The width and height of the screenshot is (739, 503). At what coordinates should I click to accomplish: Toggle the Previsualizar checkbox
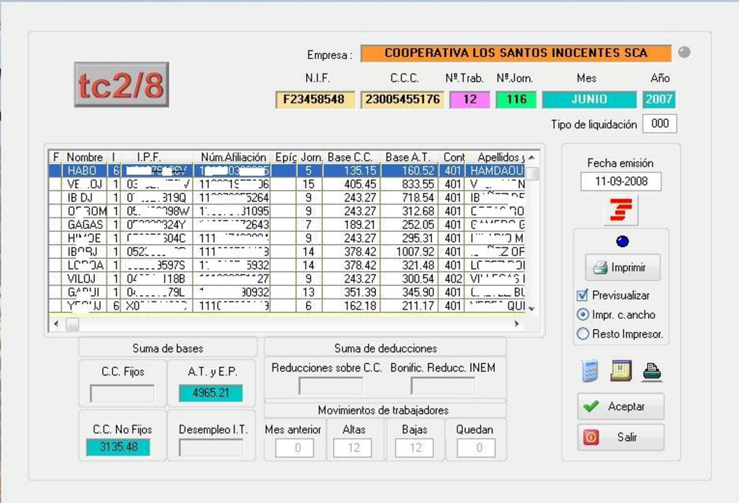click(582, 296)
